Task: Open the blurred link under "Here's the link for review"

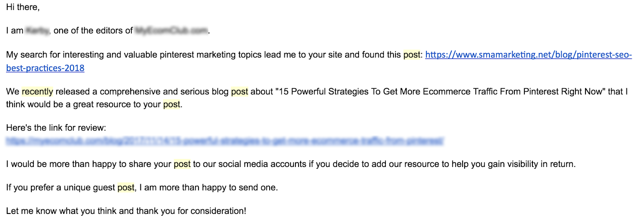Action: 225,141
